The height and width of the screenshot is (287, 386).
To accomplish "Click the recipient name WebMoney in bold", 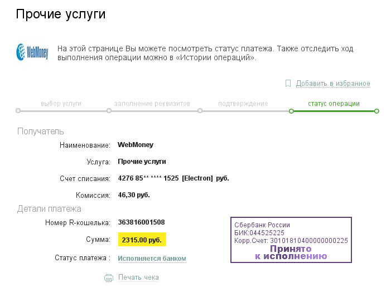I will 136,145.
